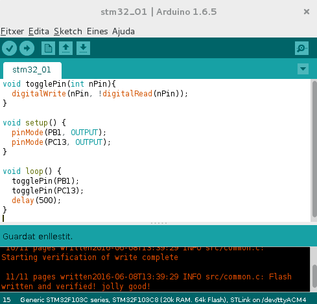The image size is (317, 304).
Task: Open a sketch with the up-arrow icon
Action: tap(65, 48)
